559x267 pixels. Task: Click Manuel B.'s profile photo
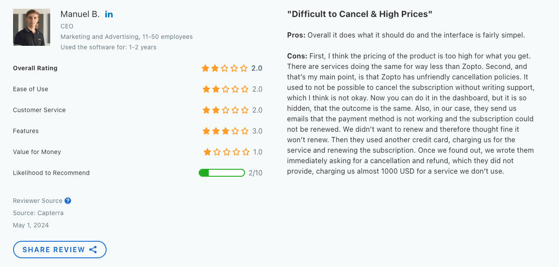pyautogui.click(x=31, y=27)
